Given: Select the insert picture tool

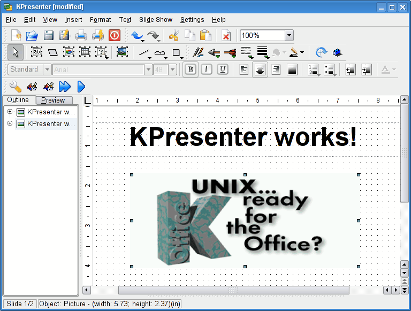Looking at the screenshot, I should coord(122,52).
